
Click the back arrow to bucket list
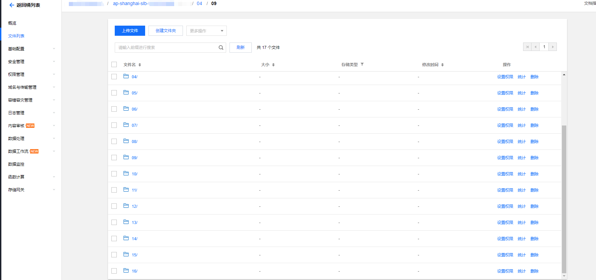12,5
